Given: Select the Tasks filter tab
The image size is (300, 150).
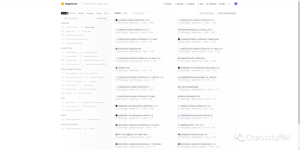Looking at the screenshot, I should tap(65, 13).
